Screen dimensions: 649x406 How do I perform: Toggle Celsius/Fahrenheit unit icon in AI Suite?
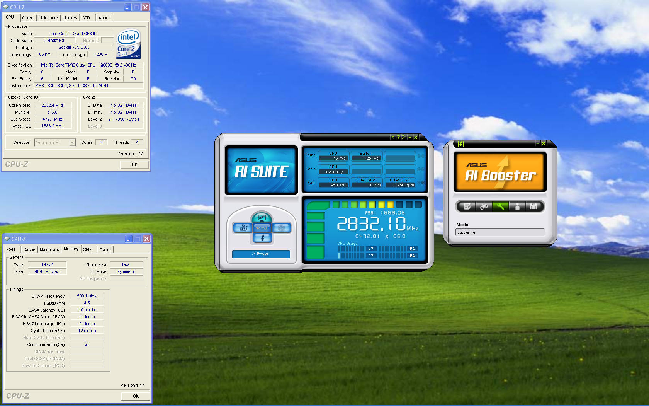click(404, 137)
